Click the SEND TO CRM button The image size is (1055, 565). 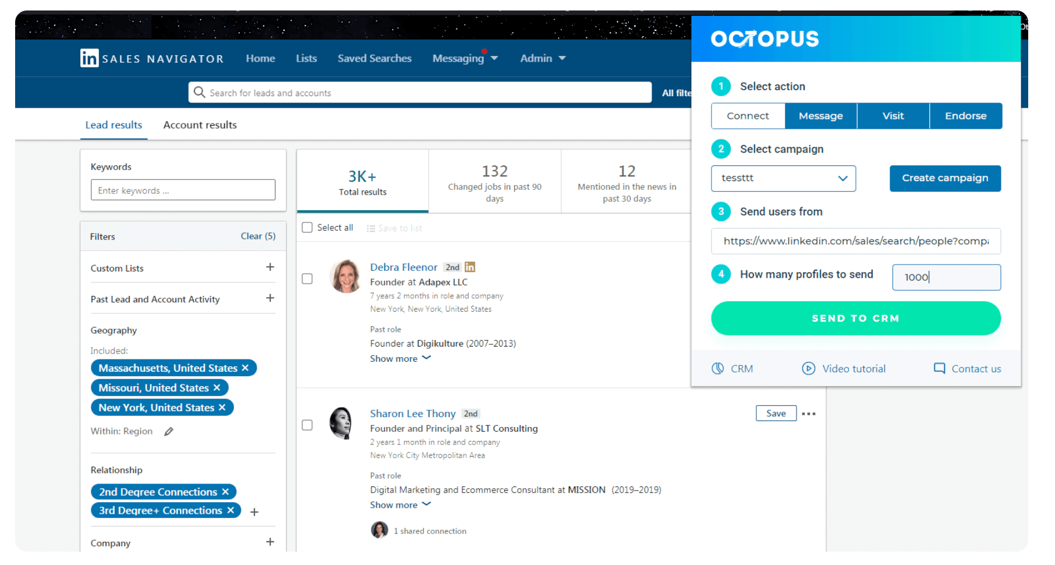[x=856, y=318]
